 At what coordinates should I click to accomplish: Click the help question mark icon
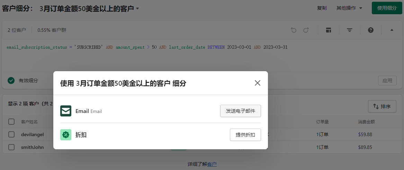(371, 30)
